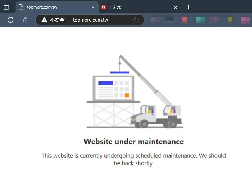
Task: Go to the home page icon
Action: click(26, 20)
